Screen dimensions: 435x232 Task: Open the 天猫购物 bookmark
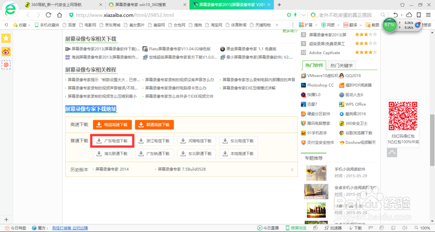[260, 25]
